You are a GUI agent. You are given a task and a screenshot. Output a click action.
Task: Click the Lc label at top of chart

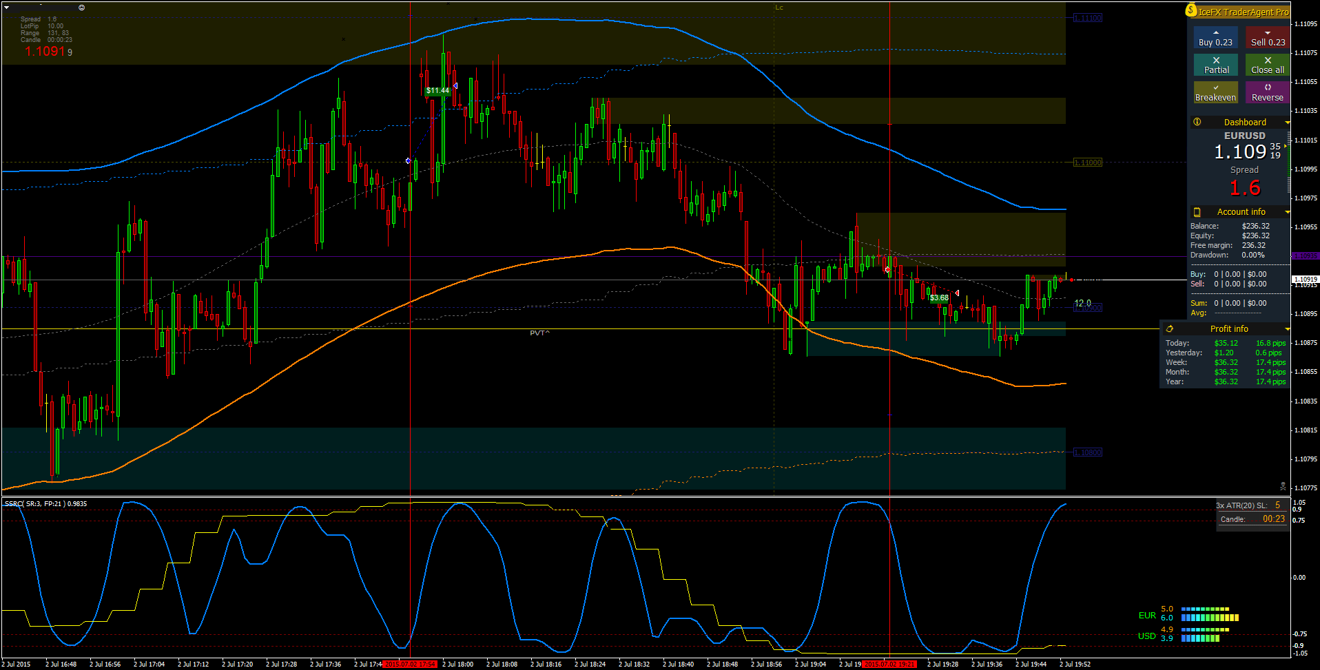779,8
